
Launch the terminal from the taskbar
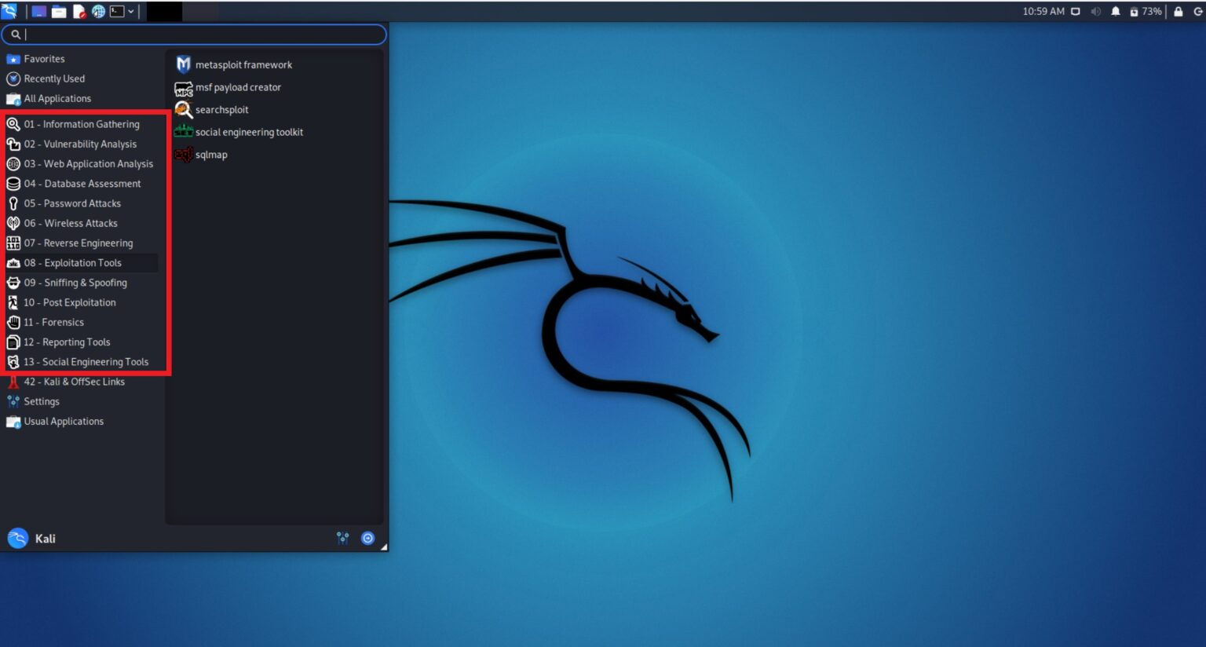click(117, 11)
